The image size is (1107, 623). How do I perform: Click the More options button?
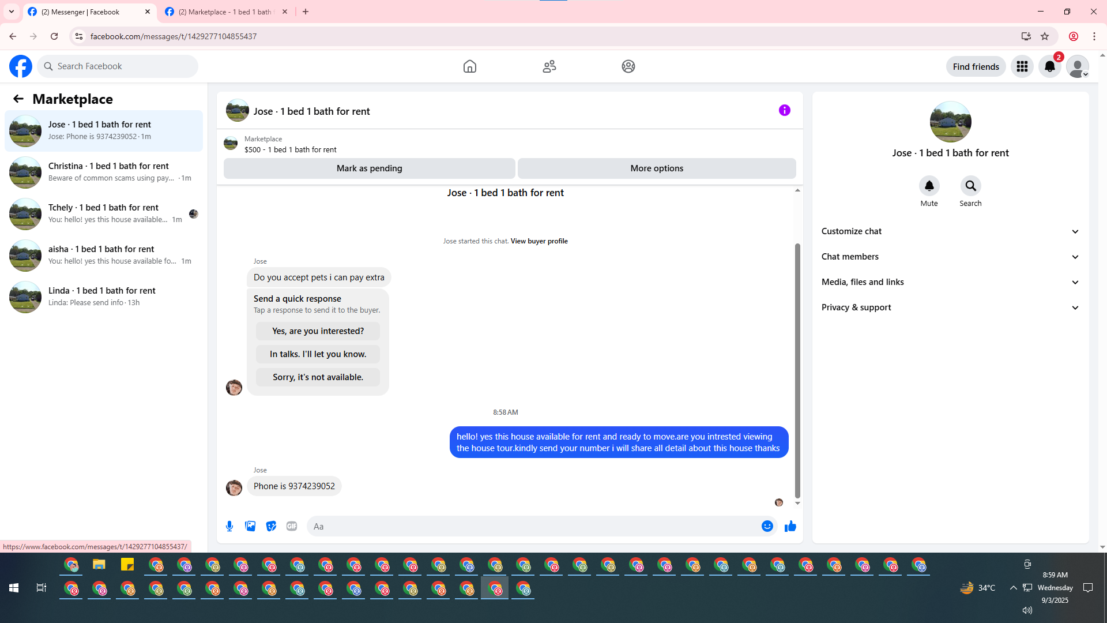tap(657, 168)
